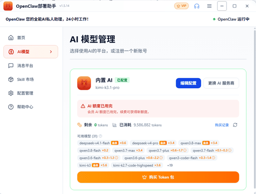
Task: Click the info icon on qwen3.6-flash chip
Action: pos(116,158)
